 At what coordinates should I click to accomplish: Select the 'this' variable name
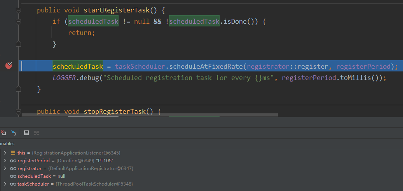pos(21,153)
